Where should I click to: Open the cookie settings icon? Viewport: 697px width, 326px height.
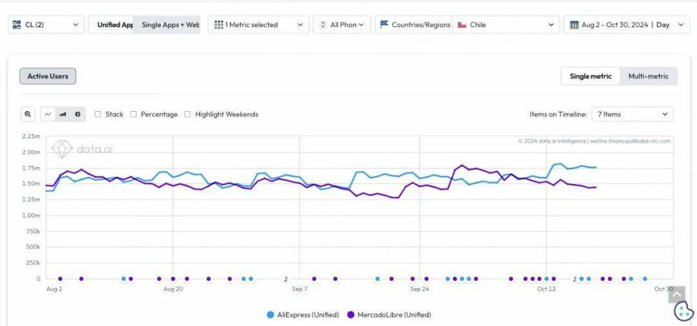click(683, 311)
